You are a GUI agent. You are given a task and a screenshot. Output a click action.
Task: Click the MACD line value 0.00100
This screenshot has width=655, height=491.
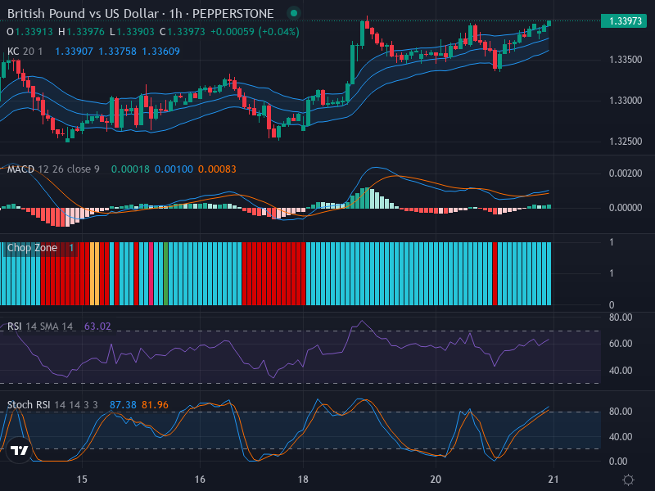pyautogui.click(x=174, y=169)
